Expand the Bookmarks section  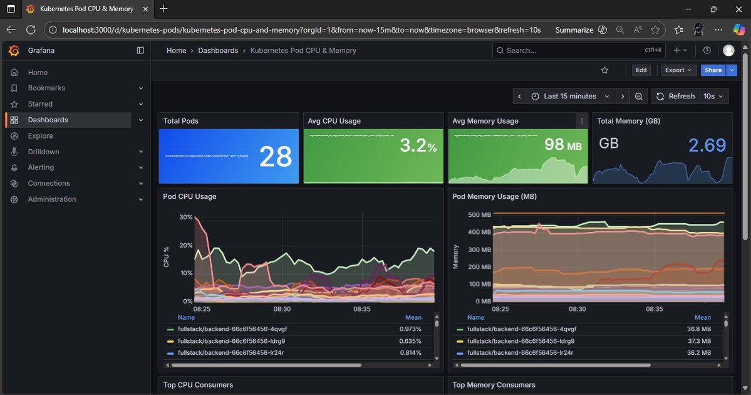coord(141,88)
